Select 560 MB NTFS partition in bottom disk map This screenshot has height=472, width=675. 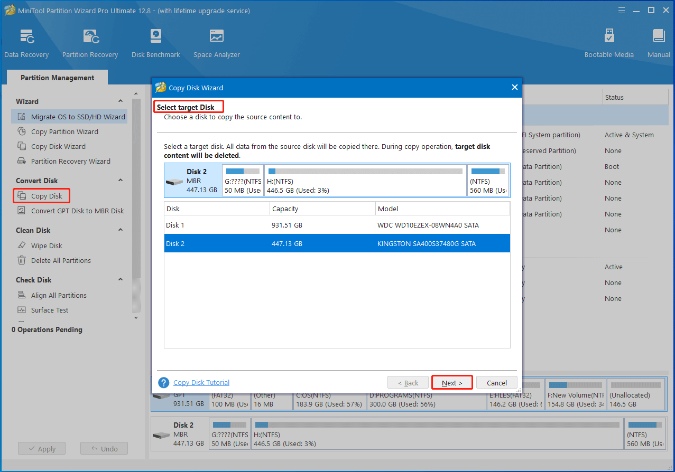pos(645,433)
